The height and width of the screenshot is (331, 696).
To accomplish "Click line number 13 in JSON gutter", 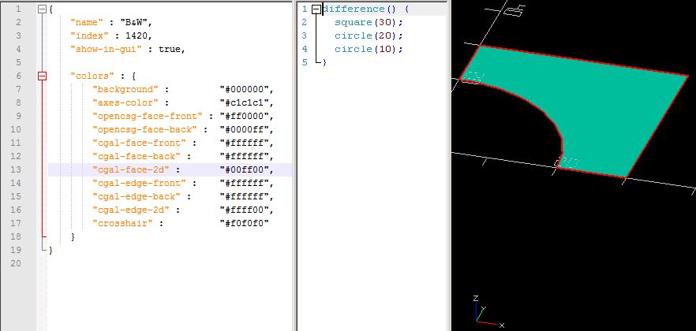I will pos(15,169).
